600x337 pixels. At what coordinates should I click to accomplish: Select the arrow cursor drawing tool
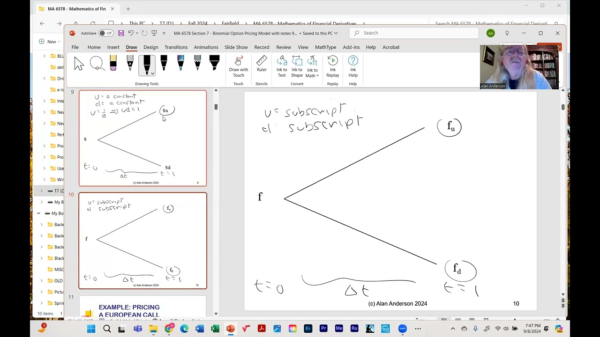click(x=79, y=64)
